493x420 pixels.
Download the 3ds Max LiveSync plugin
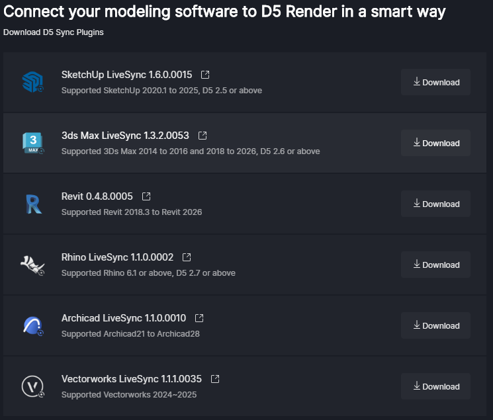435,143
